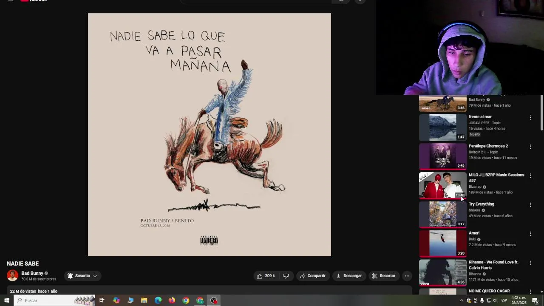Open the computer app icon next to Copilot
The height and width of the screenshot is (306, 544).
click(130, 300)
